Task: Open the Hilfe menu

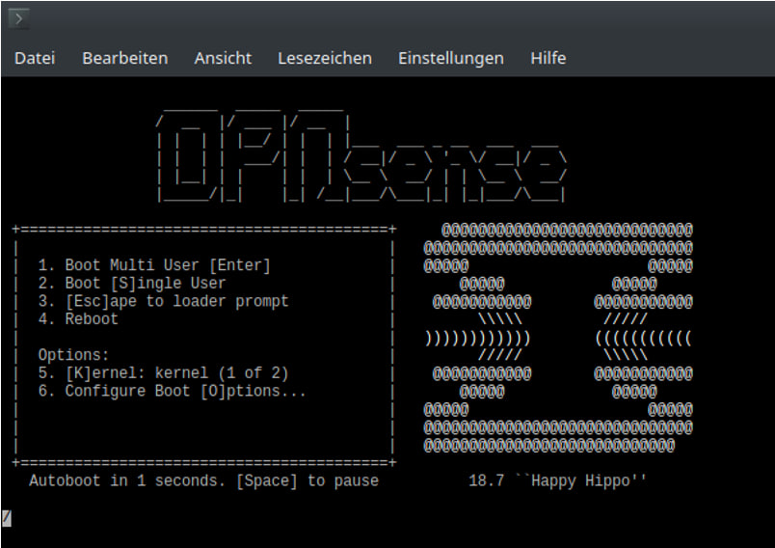Action: pos(548,58)
